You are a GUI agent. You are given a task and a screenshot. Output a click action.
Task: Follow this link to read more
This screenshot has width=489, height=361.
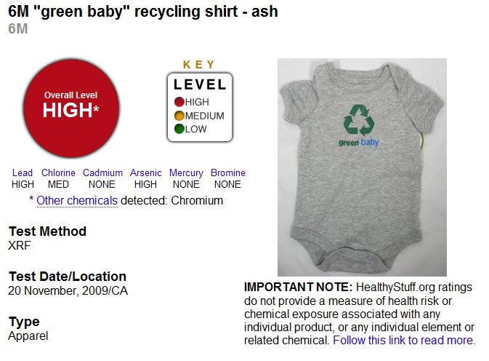404,340
